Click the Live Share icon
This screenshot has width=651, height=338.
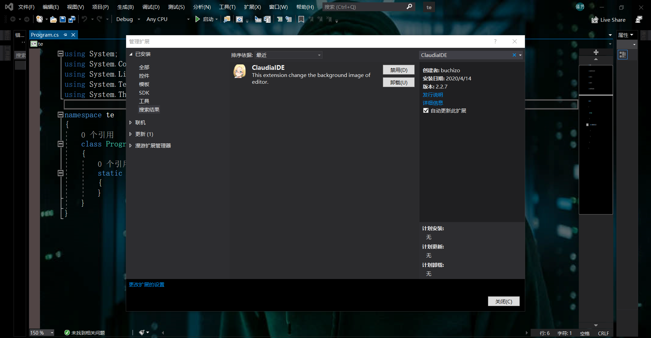[x=595, y=20]
